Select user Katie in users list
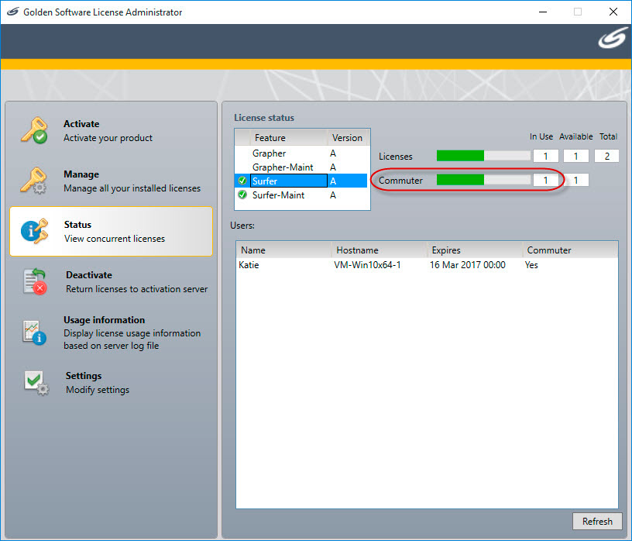 [249, 264]
